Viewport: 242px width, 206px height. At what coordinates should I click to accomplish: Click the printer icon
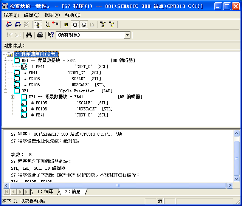click(x=40, y=35)
